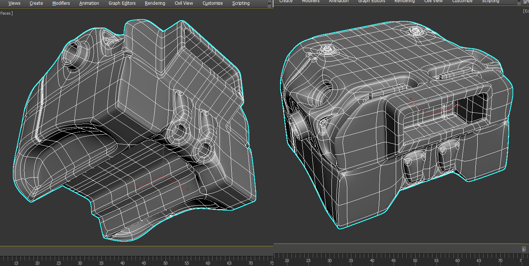Open the Graph Editors menu
The image size is (529, 266).
[x=122, y=3]
